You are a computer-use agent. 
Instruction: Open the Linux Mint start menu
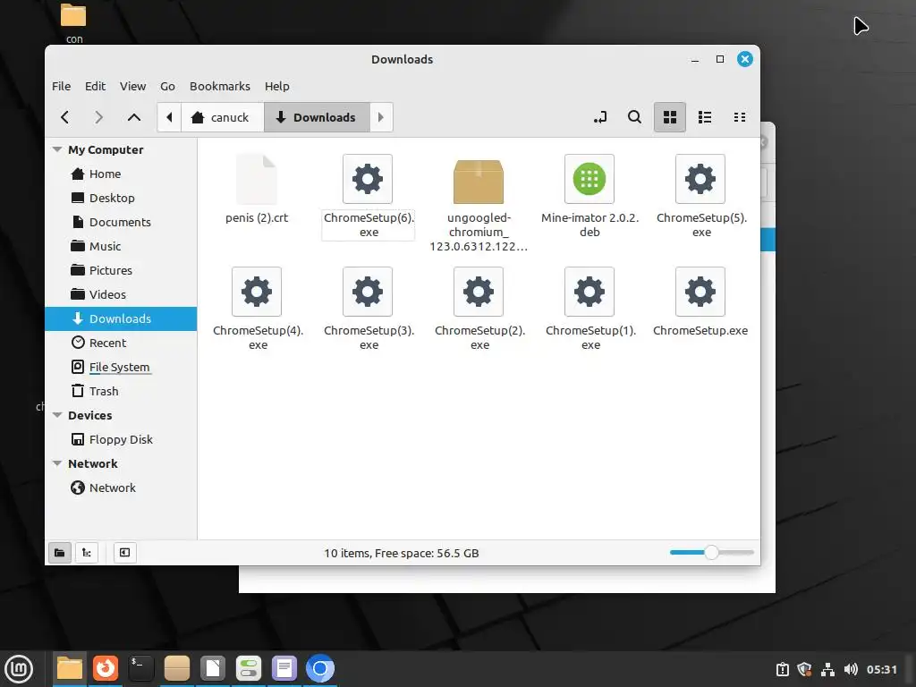tap(19, 669)
